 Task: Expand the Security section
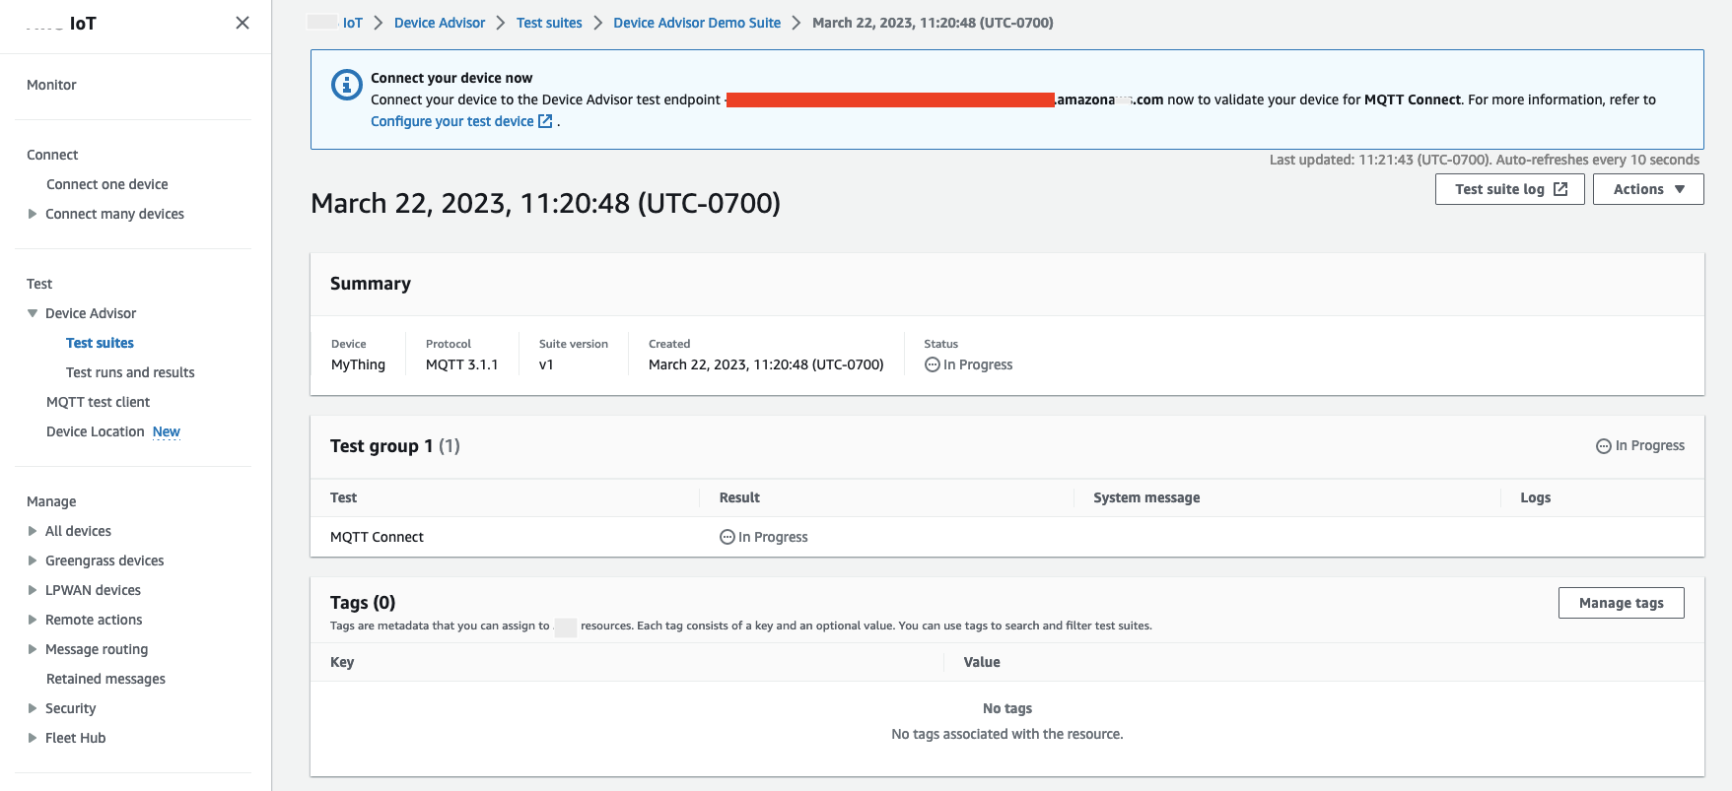tap(33, 708)
